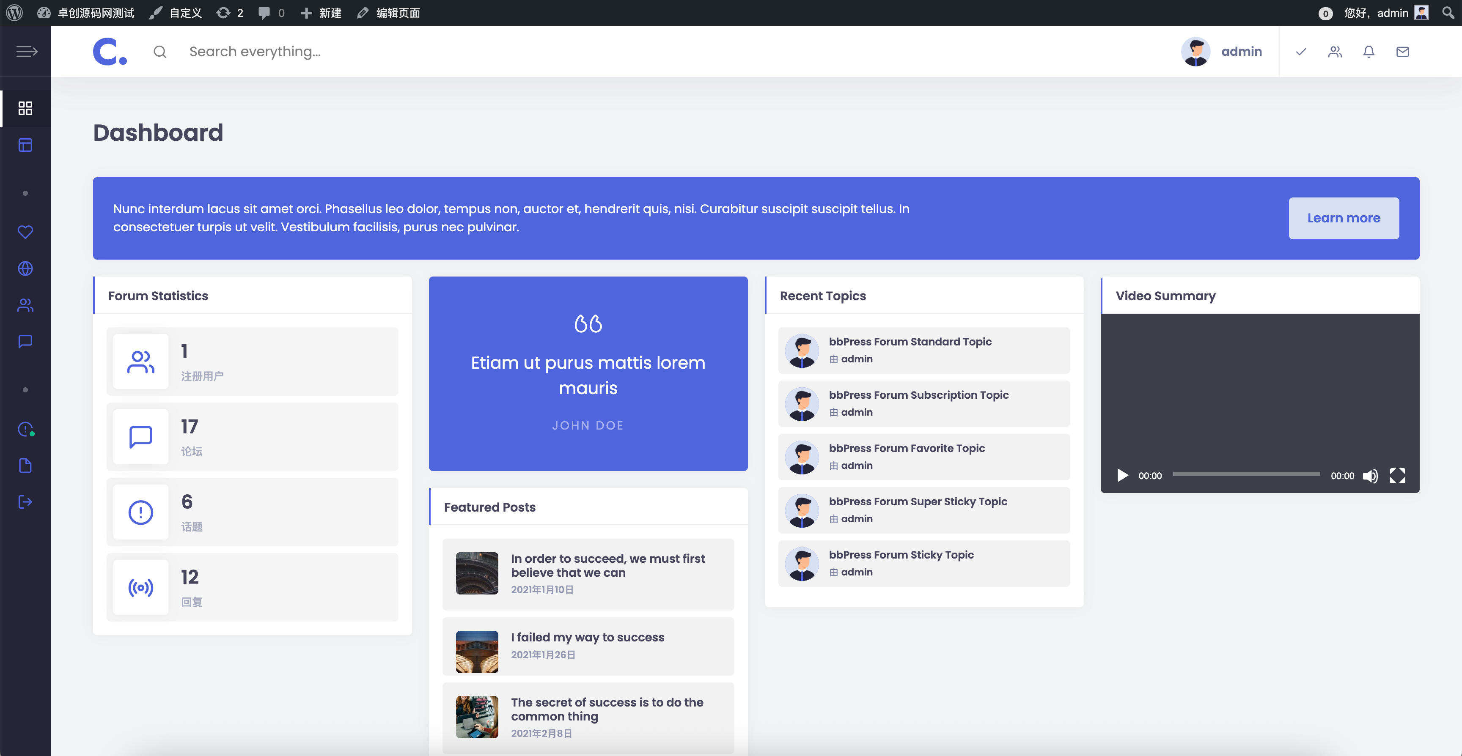Image resolution: width=1462 pixels, height=756 pixels.
Task: Open the dashboard grid icon in sidebar
Action: tap(25, 108)
